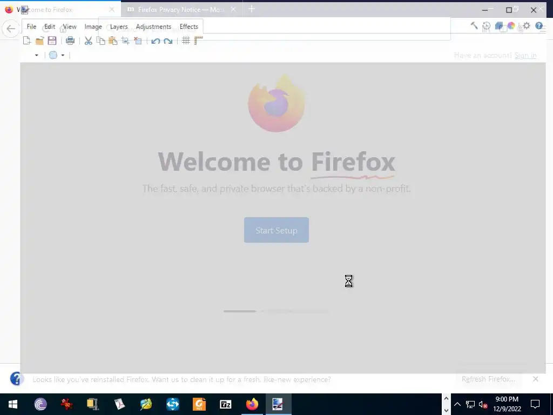
Task: Click the taskbar scroll down arrow
Action: coord(446,411)
